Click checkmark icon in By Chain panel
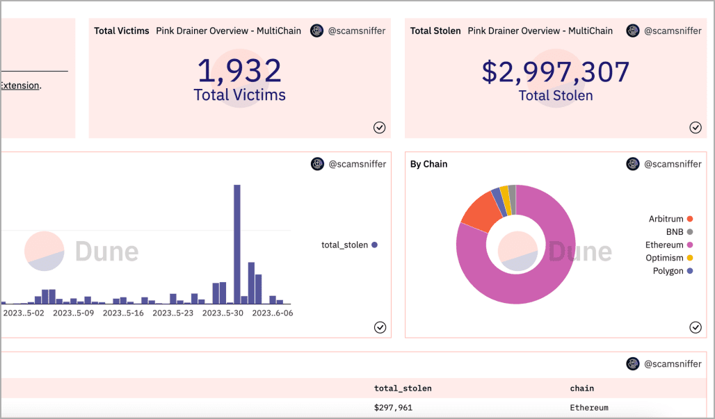715x419 pixels. click(x=696, y=327)
